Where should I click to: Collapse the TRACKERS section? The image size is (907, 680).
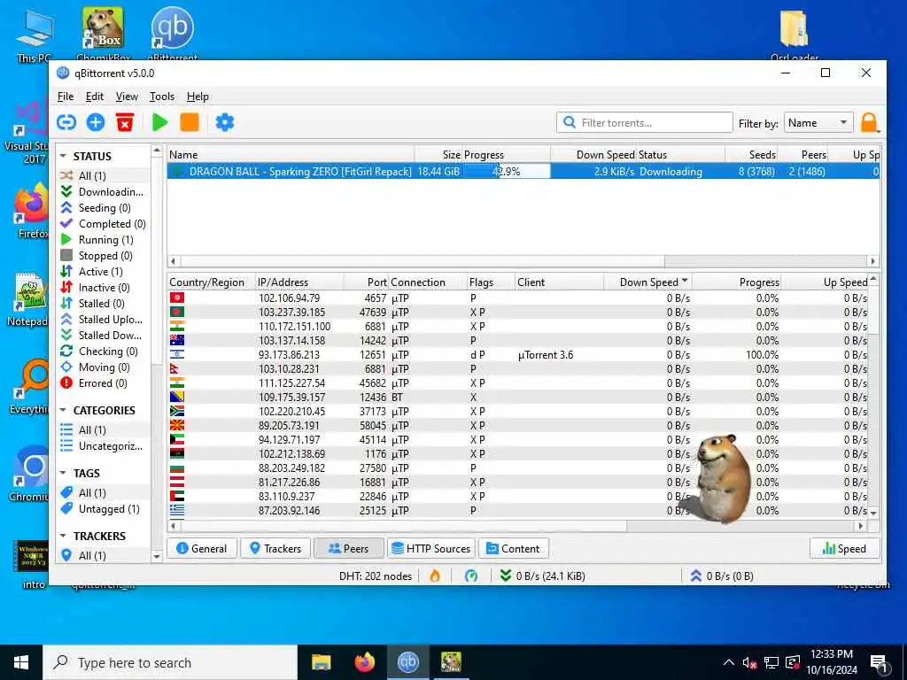click(x=63, y=536)
